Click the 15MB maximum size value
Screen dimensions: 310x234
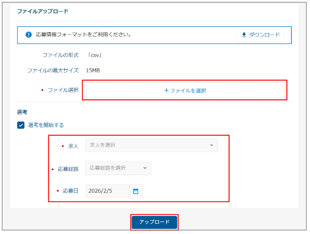93,70
